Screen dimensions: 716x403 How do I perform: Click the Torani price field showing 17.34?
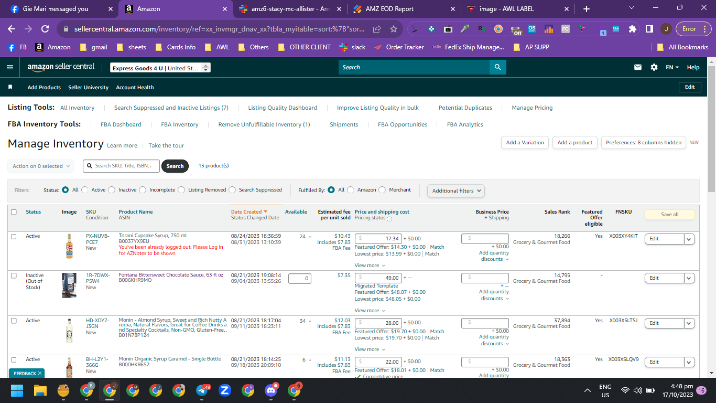[378, 239]
